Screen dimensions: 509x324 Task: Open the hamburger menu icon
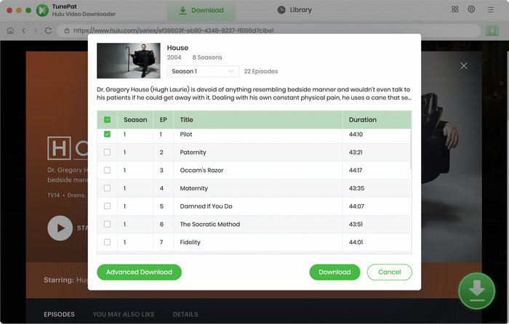pyautogui.click(x=491, y=9)
